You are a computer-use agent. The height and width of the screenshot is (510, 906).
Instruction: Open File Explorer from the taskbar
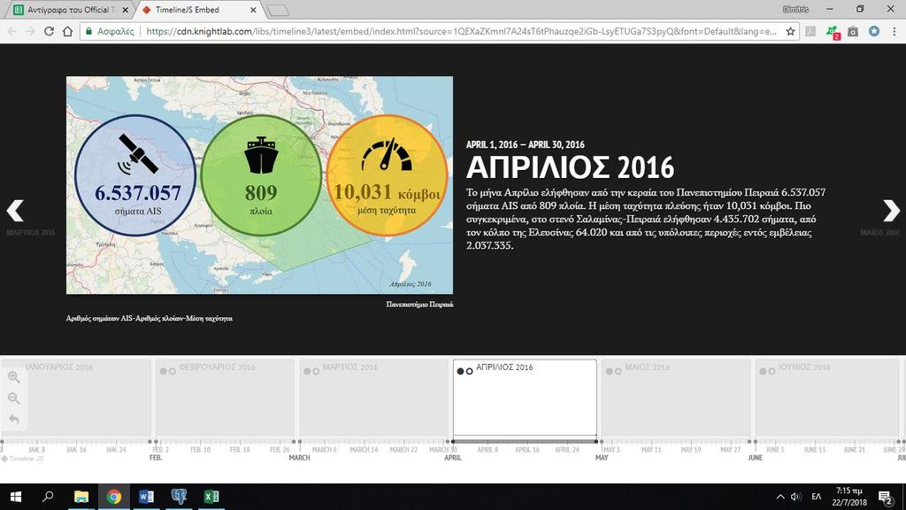point(81,497)
